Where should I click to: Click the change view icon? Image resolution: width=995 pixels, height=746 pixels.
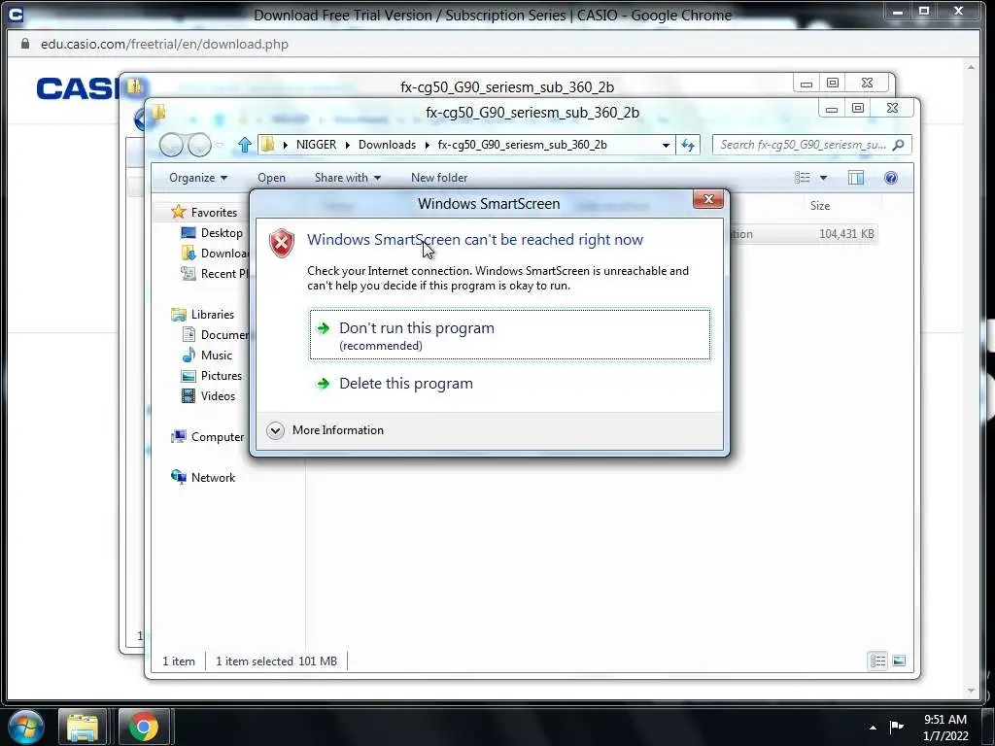(802, 178)
